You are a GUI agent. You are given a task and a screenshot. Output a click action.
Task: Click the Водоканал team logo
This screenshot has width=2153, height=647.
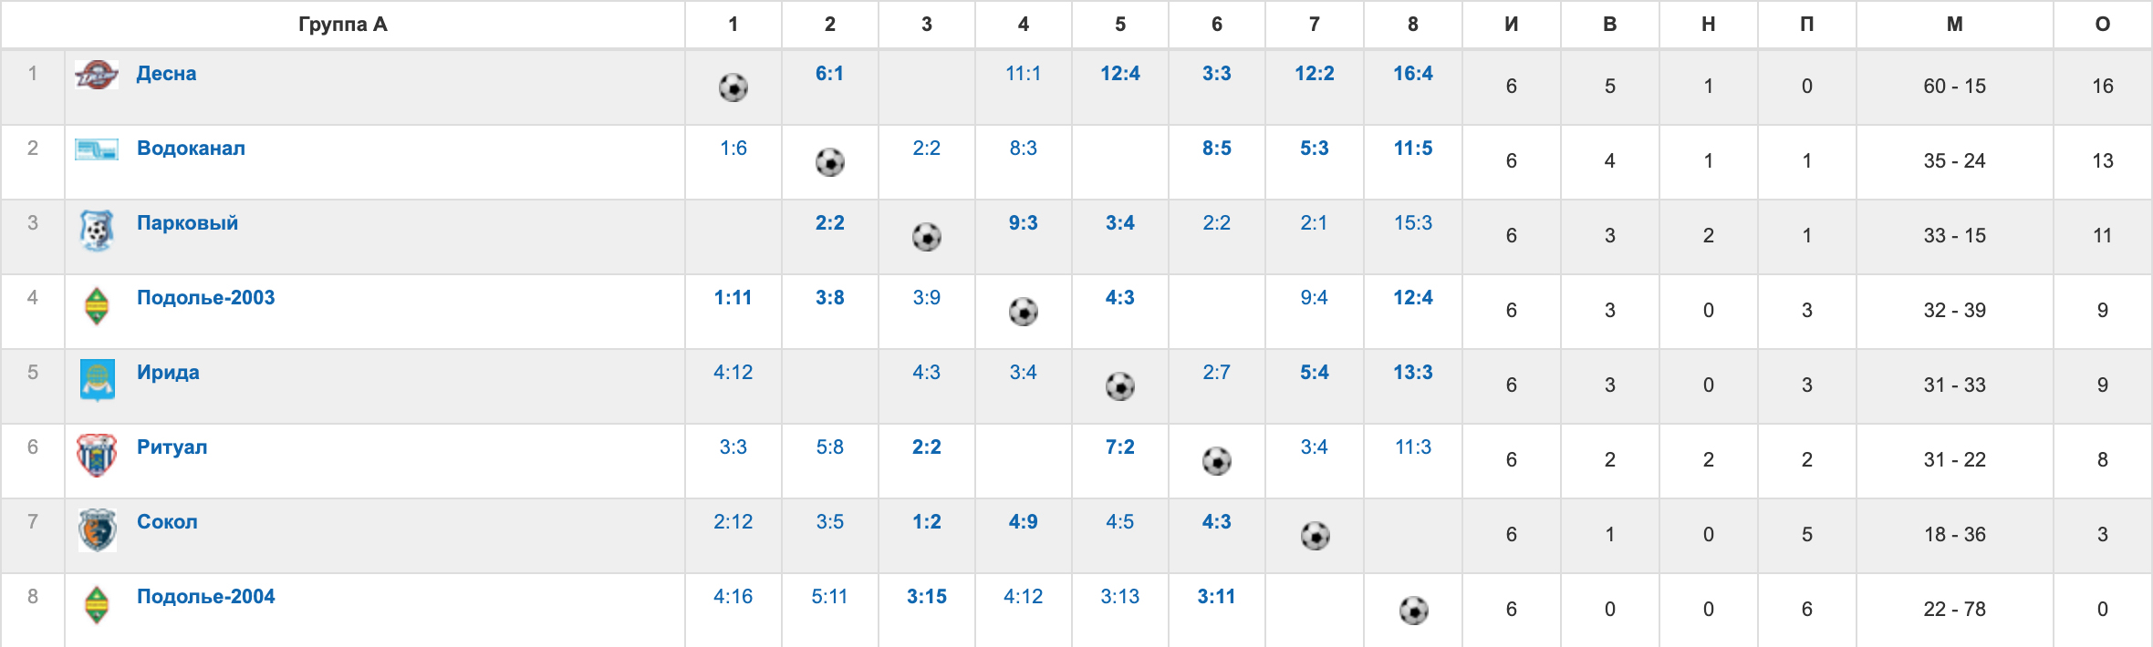(x=97, y=149)
